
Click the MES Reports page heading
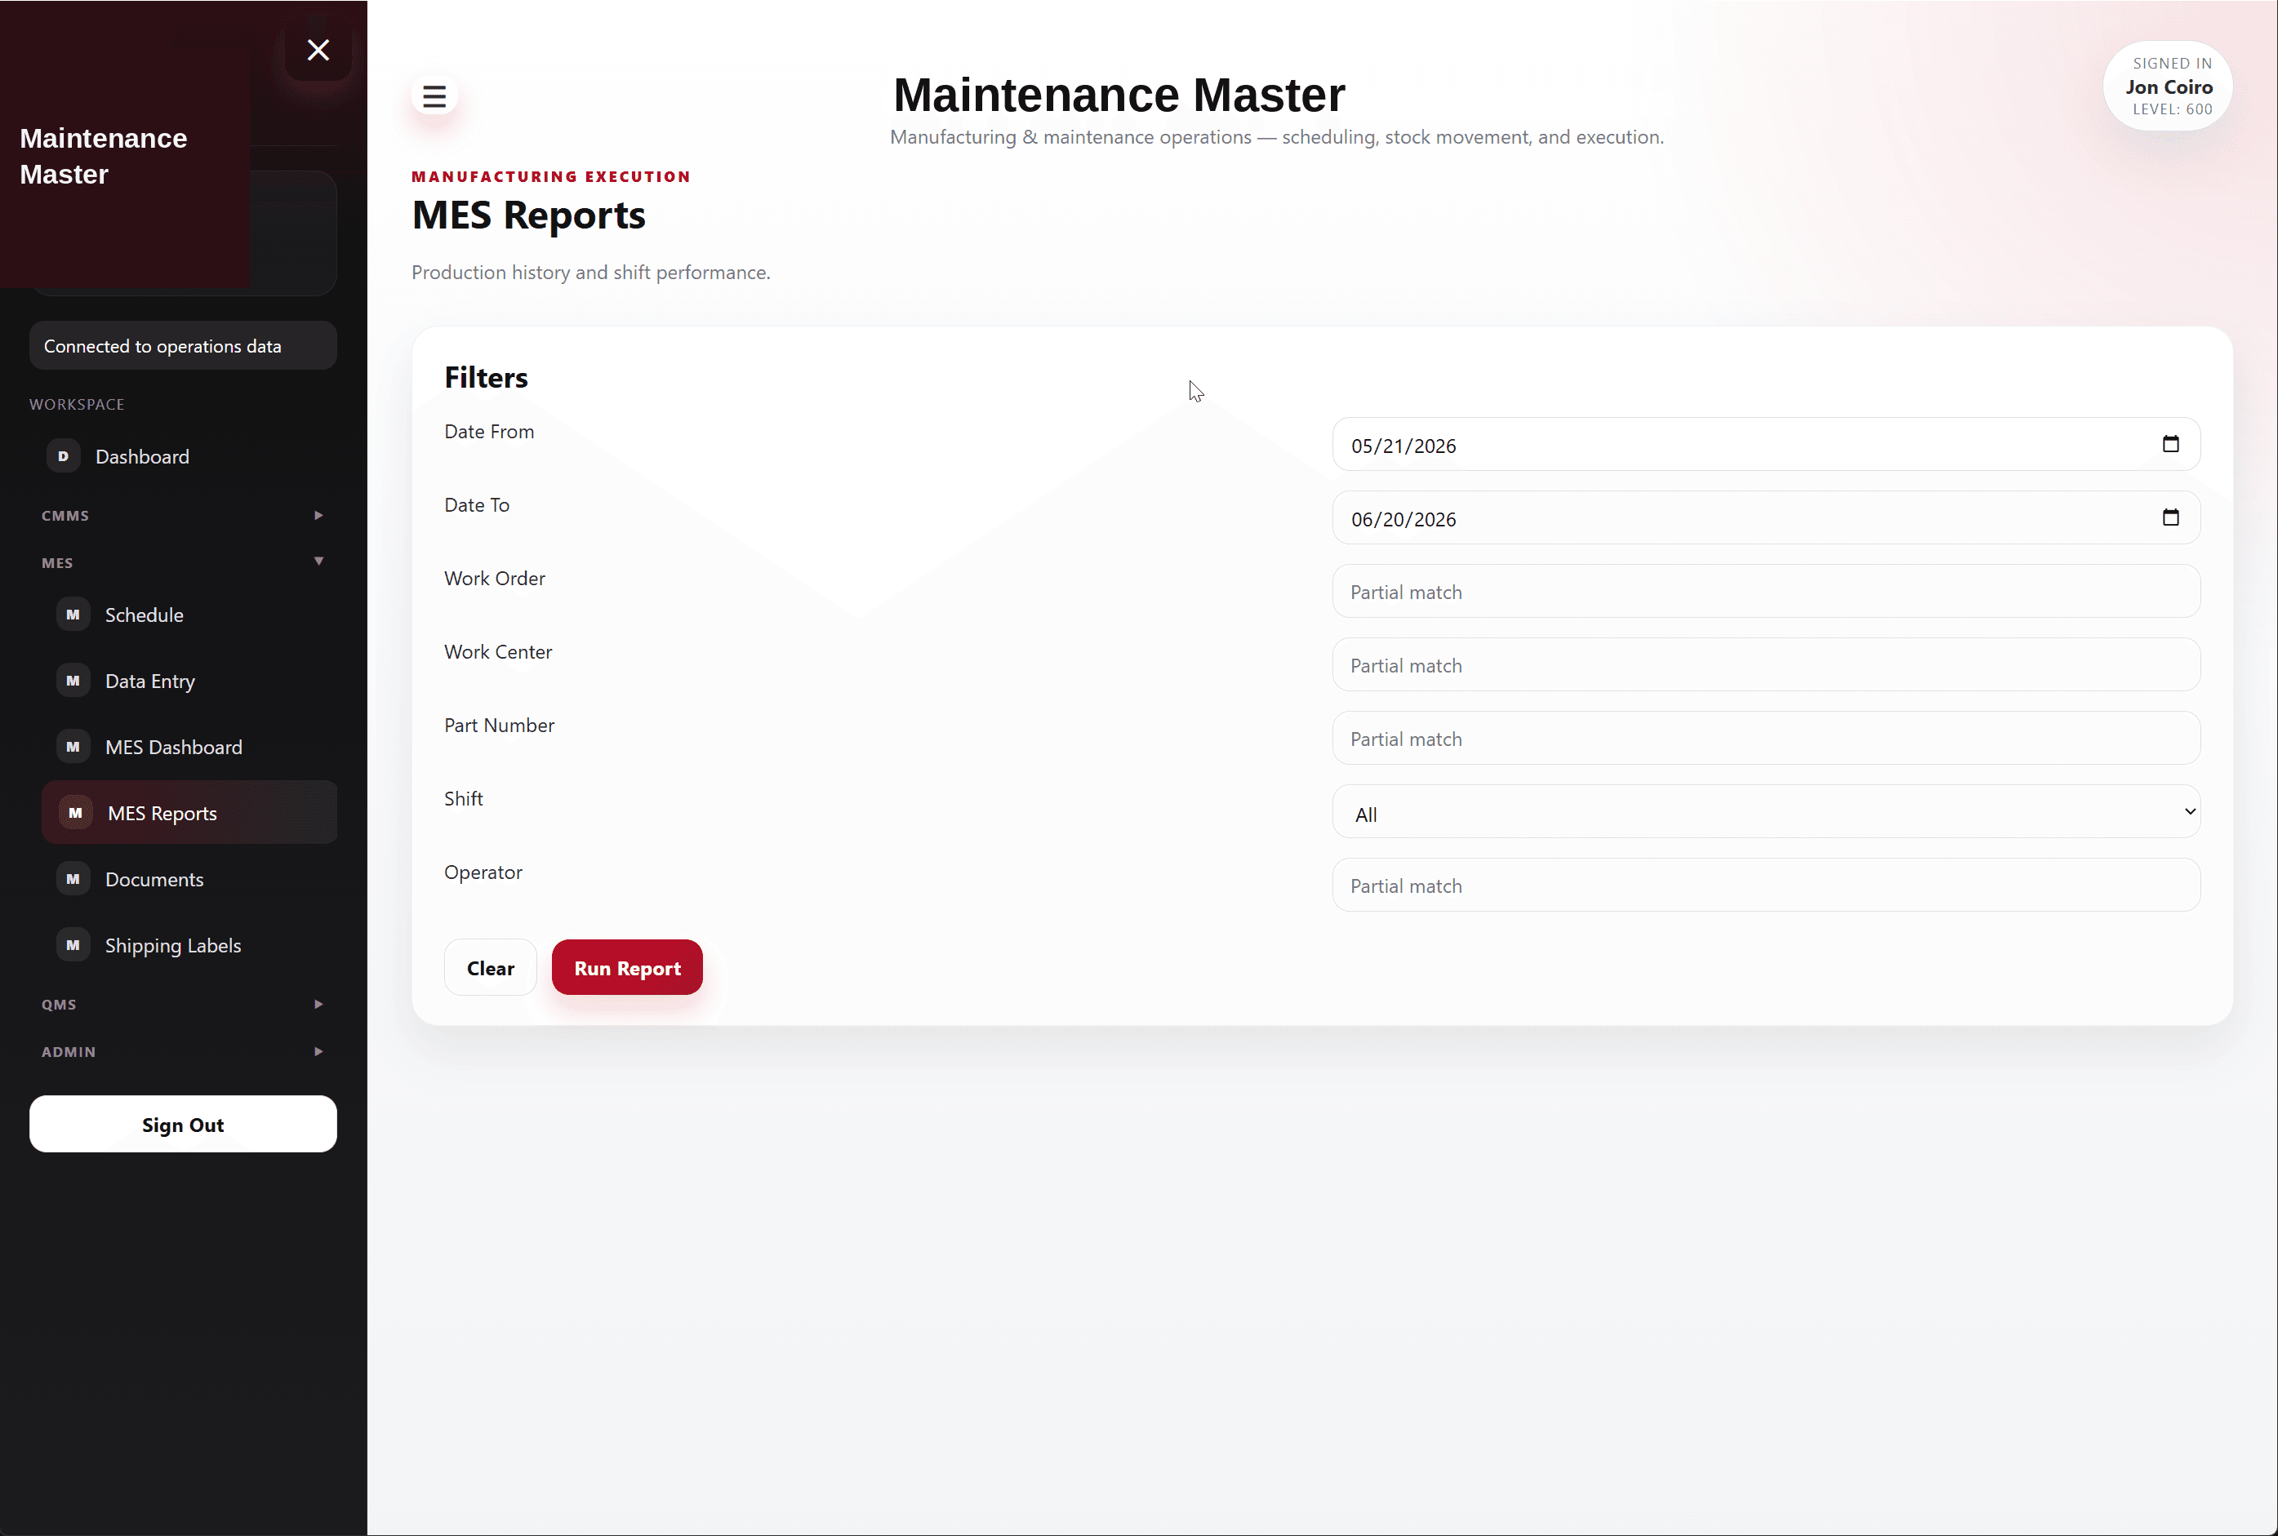pos(528,215)
